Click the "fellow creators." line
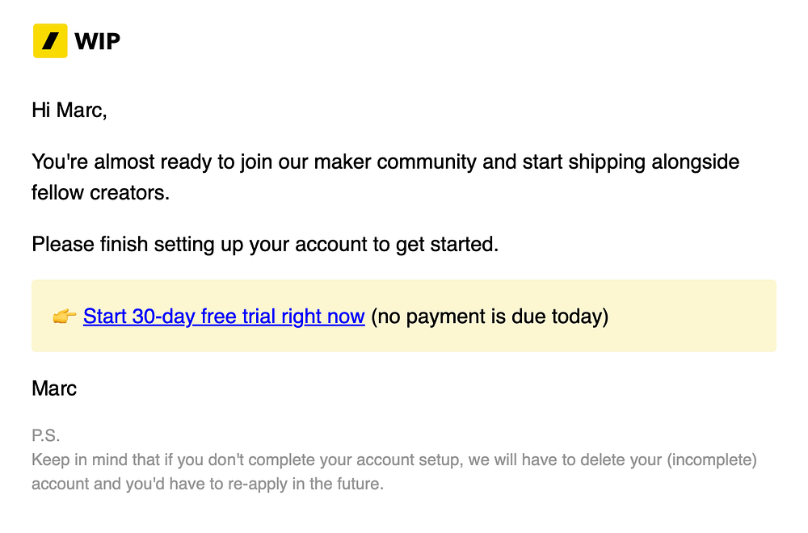 click(x=100, y=192)
